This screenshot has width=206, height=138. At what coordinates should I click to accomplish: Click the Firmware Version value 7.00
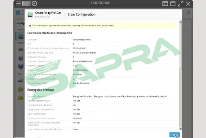point(75,66)
